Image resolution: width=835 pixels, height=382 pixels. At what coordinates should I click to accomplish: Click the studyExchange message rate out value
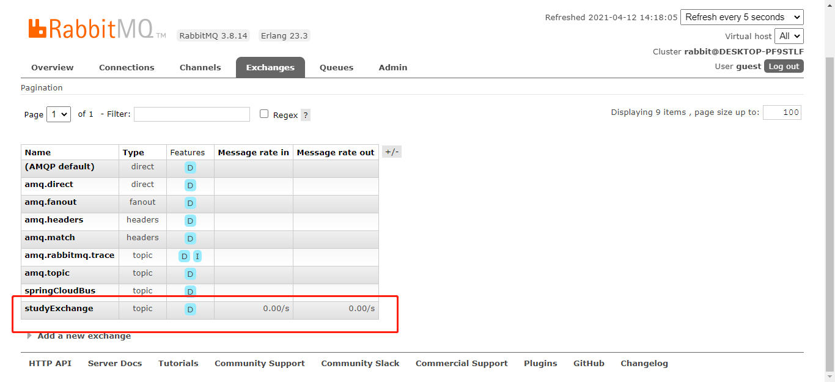[x=362, y=309]
